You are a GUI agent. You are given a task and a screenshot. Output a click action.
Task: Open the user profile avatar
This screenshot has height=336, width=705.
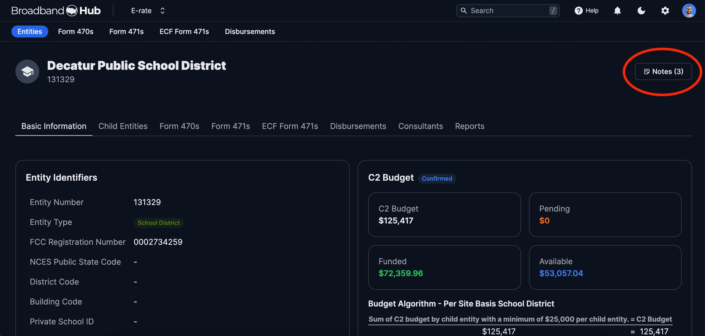[688, 11]
